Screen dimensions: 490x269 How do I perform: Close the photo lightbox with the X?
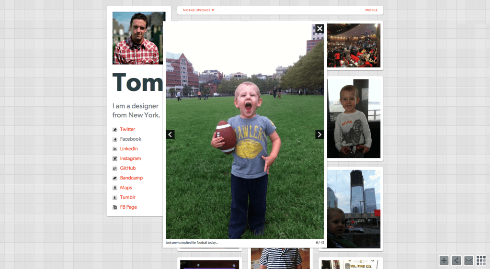coord(319,29)
